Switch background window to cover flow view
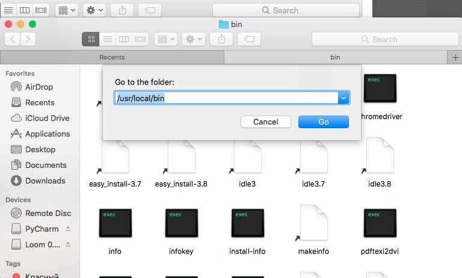This screenshot has width=462, height=278. [x=41, y=10]
